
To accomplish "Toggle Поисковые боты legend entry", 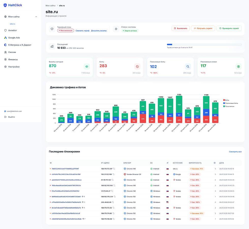I will pyautogui.click(x=231, y=103).
